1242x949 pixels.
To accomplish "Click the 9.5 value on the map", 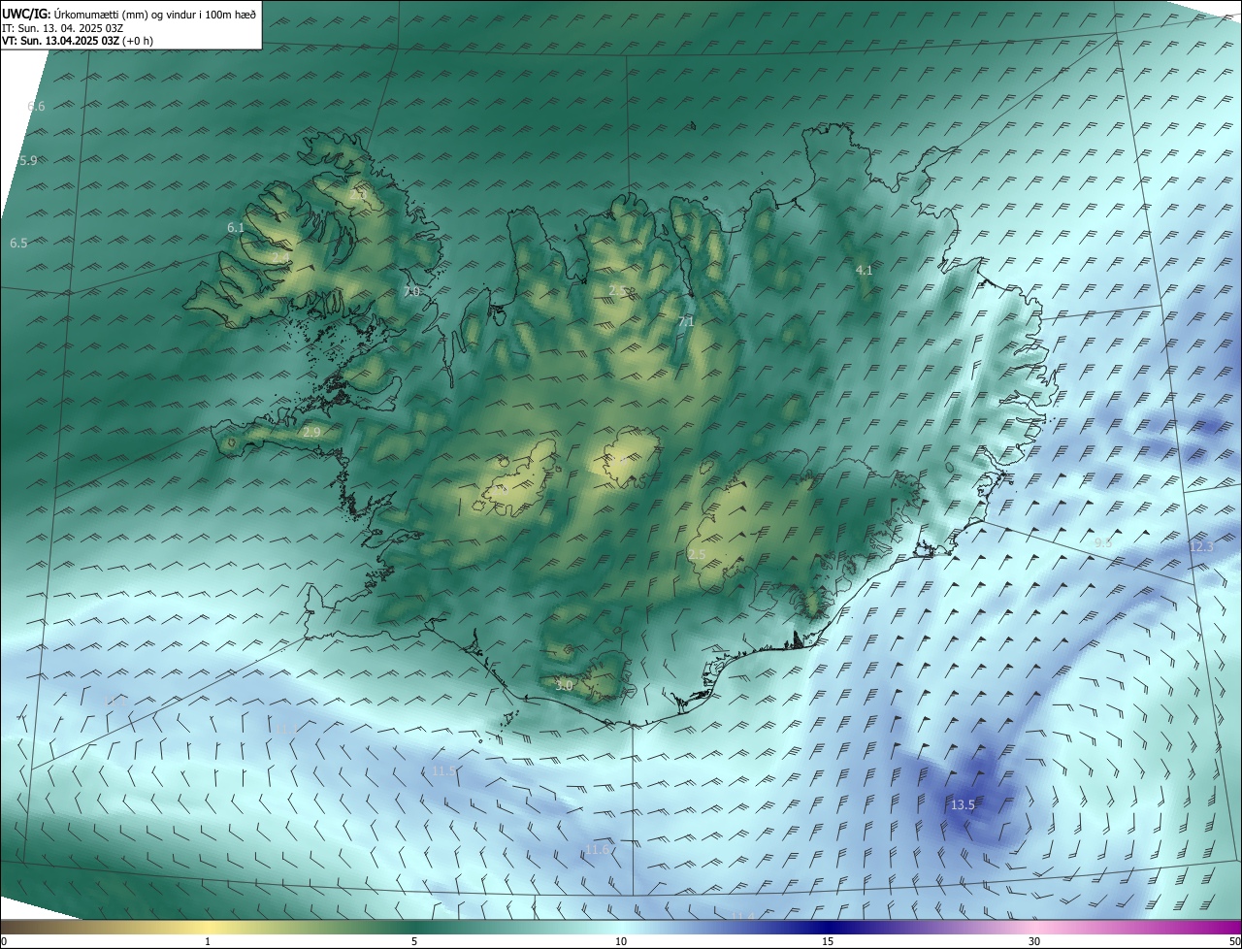I will pos(1103,542).
